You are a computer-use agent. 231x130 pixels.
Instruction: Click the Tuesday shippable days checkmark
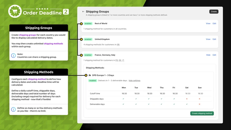coord(136,99)
